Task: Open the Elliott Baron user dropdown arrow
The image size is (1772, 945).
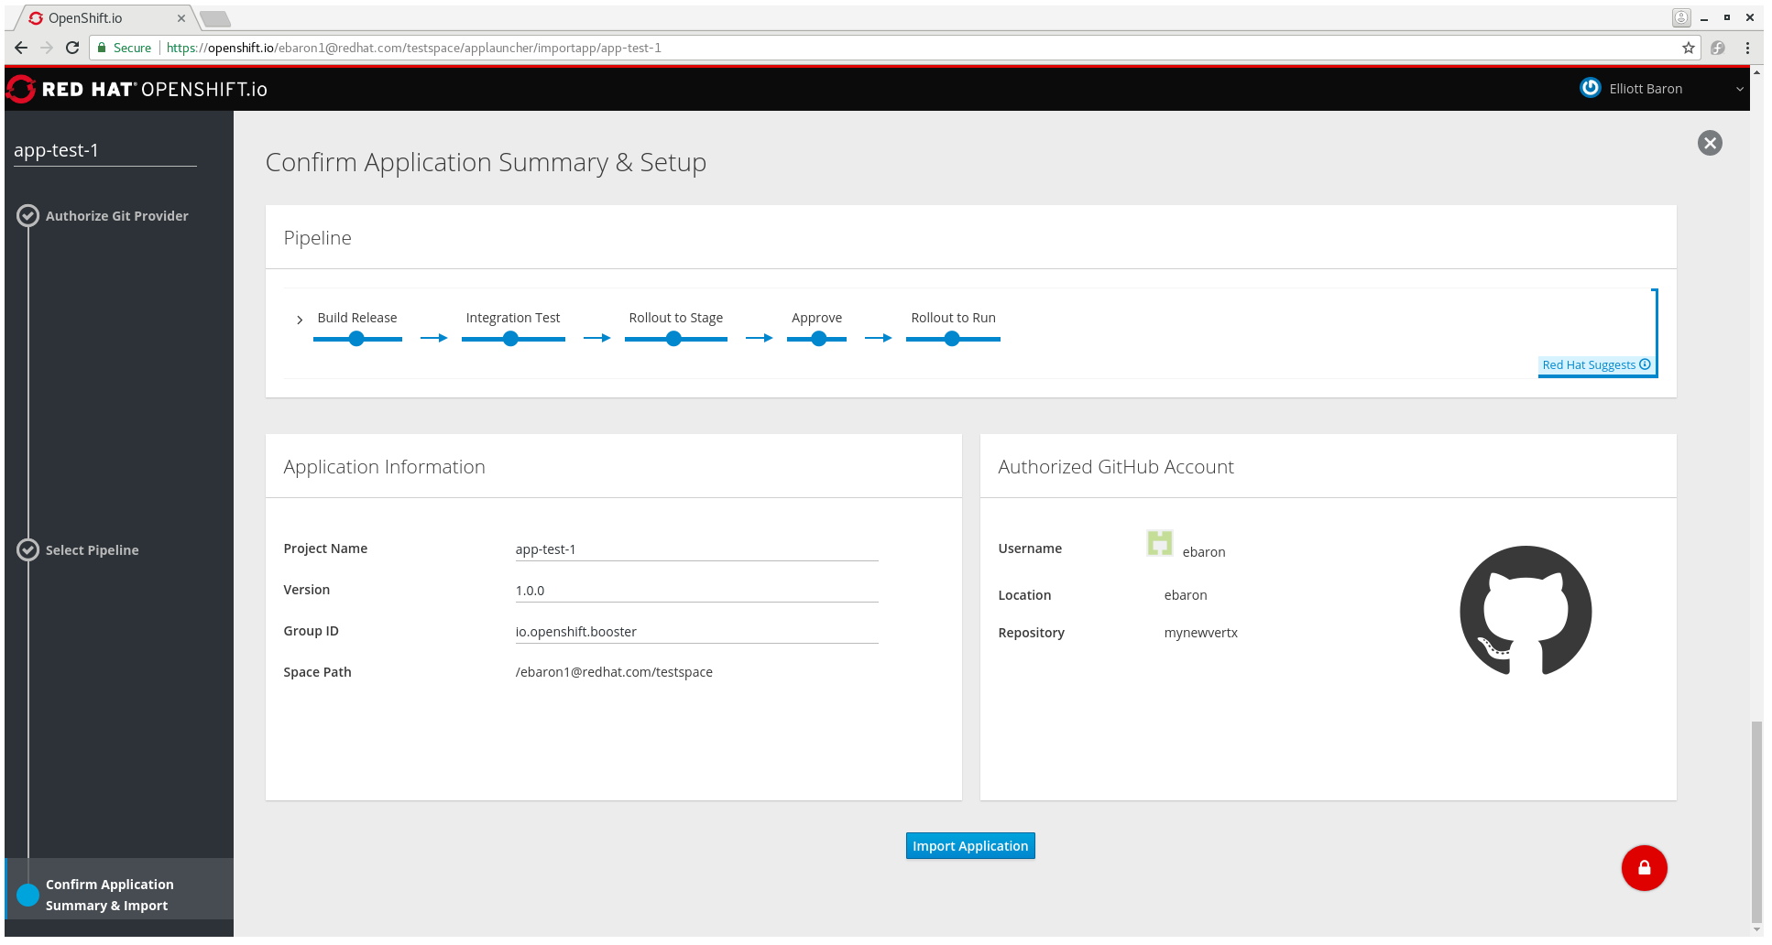Action: (1739, 89)
